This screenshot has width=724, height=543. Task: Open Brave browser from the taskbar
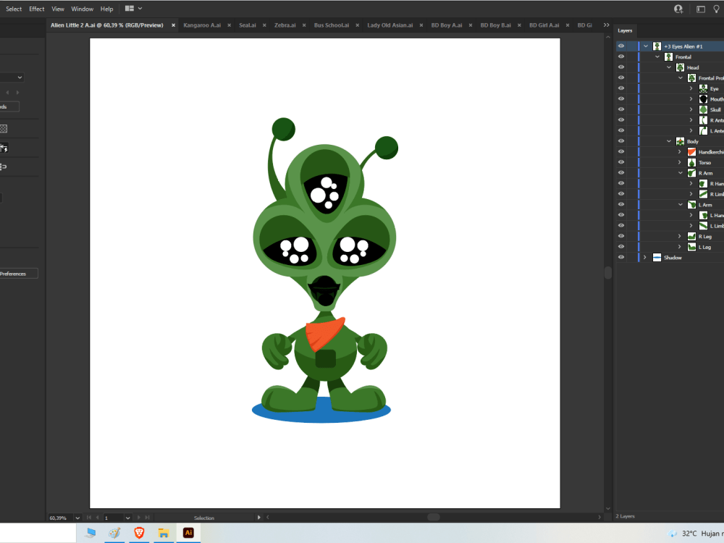(x=139, y=532)
